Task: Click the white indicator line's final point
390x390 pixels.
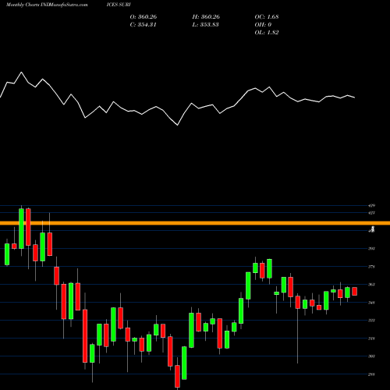Action: point(354,97)
